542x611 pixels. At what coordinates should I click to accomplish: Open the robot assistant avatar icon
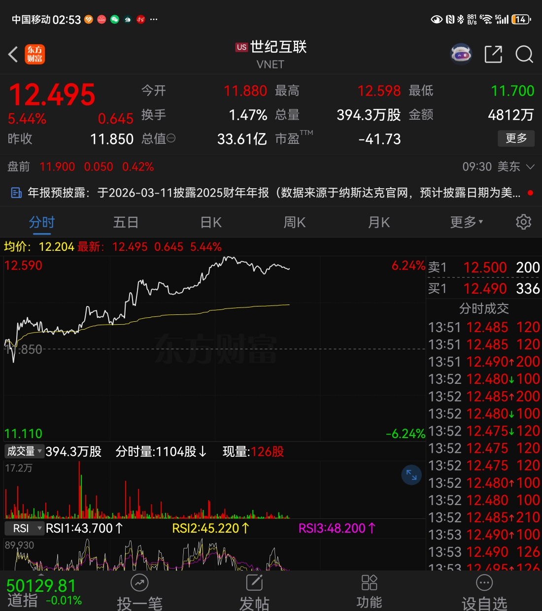pyautogui.click(x=461, y=54)
